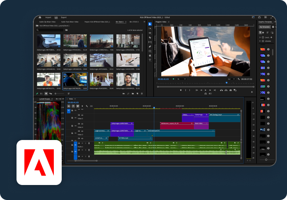The image size is (287, 200).
Task: Toggle Video 5 track eye visibility
Action: [82, 115]
